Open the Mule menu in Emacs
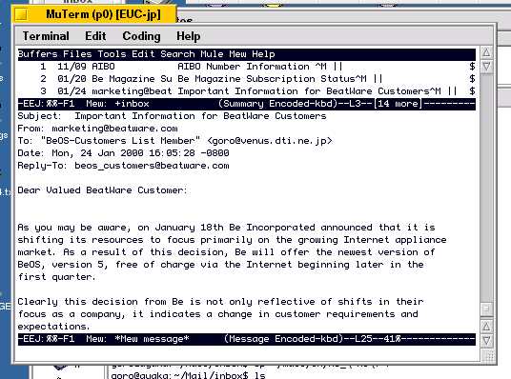Image resolution: width=511 pixels, height=379 pixels. (212, 54)
